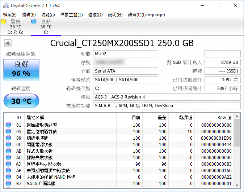244x192 pixels.
Task: Click the blue status orb for attribute 01
Action: tap(8, 125)
